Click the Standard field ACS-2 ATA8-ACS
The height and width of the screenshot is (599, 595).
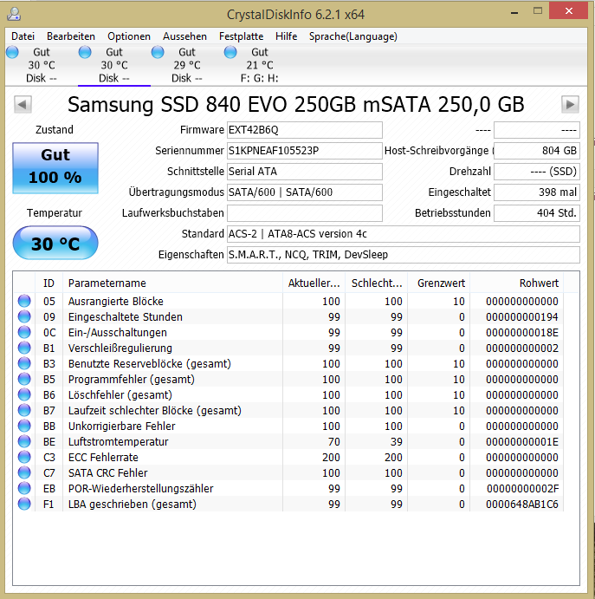point(404,234)
